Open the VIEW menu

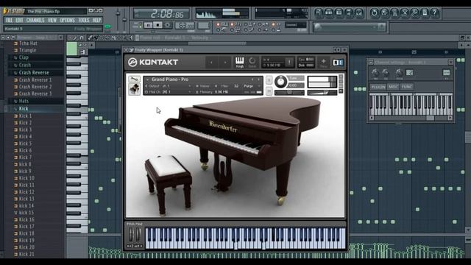(52, 20)
